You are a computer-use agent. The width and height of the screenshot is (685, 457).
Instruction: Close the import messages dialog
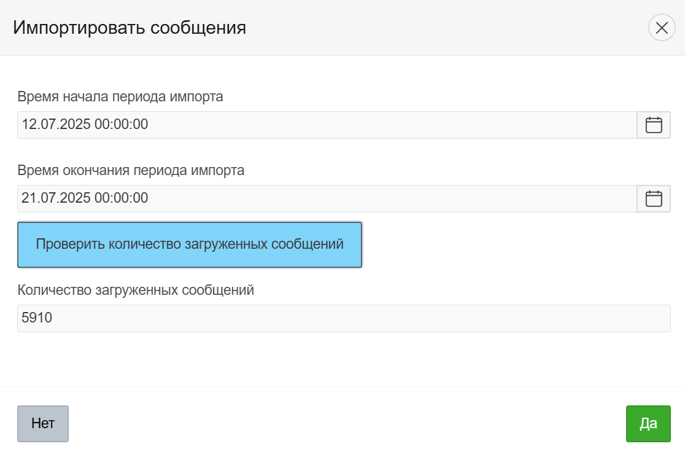662,28
